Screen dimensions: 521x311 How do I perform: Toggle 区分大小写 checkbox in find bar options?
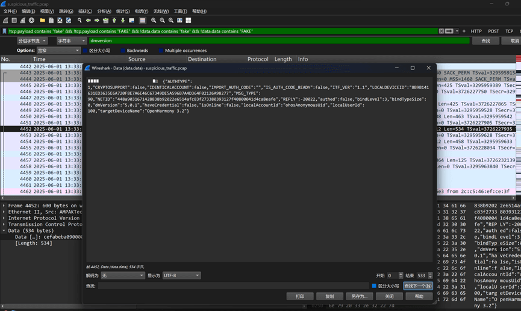tap(86, 51)
